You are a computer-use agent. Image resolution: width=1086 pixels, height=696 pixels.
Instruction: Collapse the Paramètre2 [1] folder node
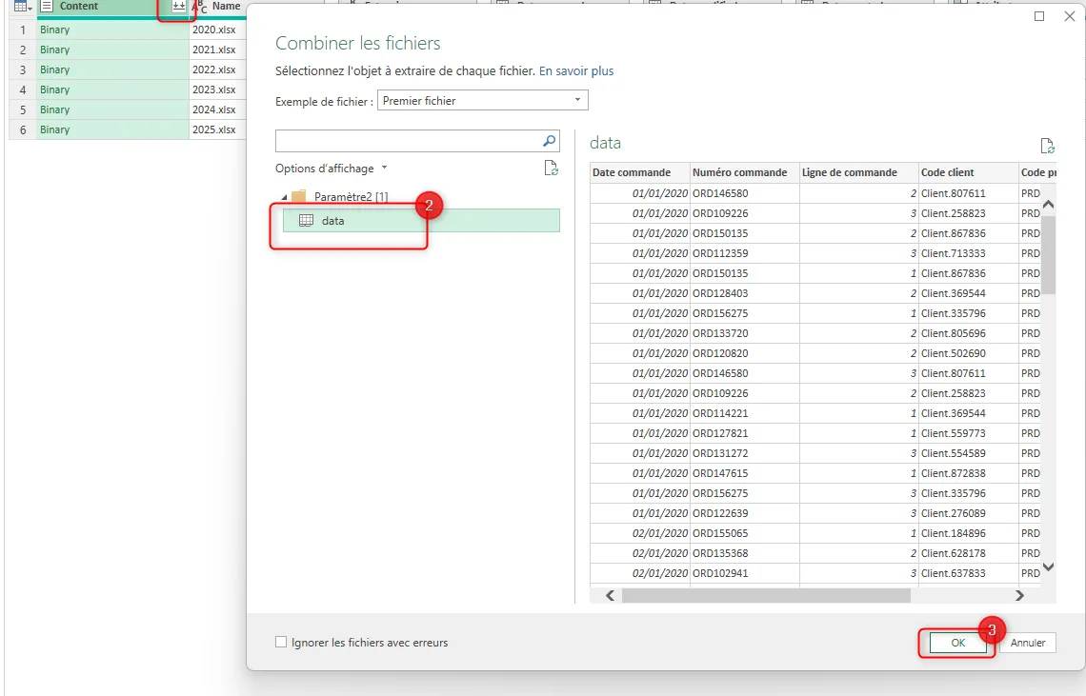(284, 197)
